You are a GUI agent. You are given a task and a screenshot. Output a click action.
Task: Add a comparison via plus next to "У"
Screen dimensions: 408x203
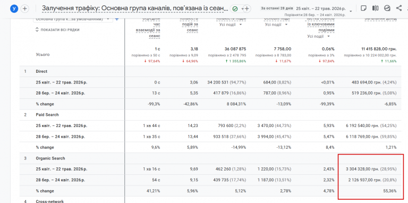tap(25, 9)
